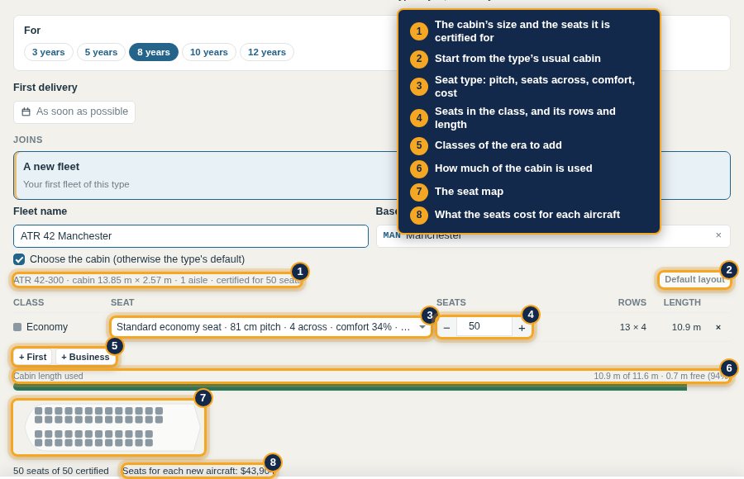The image size is (744, 479).
Task: Click the calendar icon in First delivery
Action: (26, 112)
